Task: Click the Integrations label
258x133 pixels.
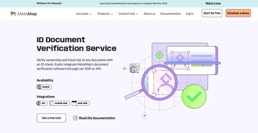Action: pos(45,96)
